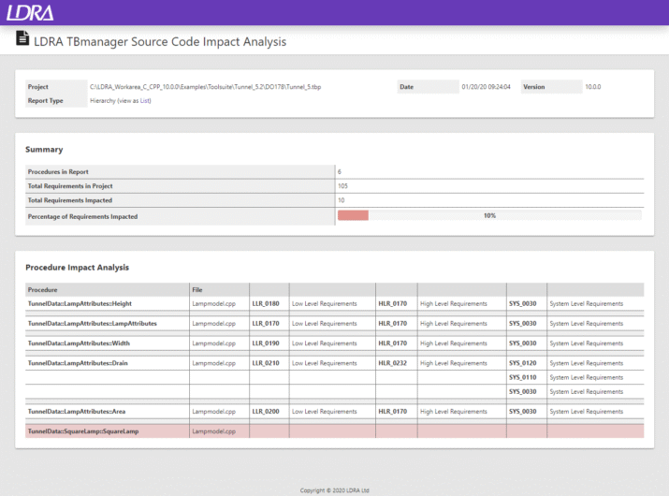Select the project file path text

pos(205,87)
